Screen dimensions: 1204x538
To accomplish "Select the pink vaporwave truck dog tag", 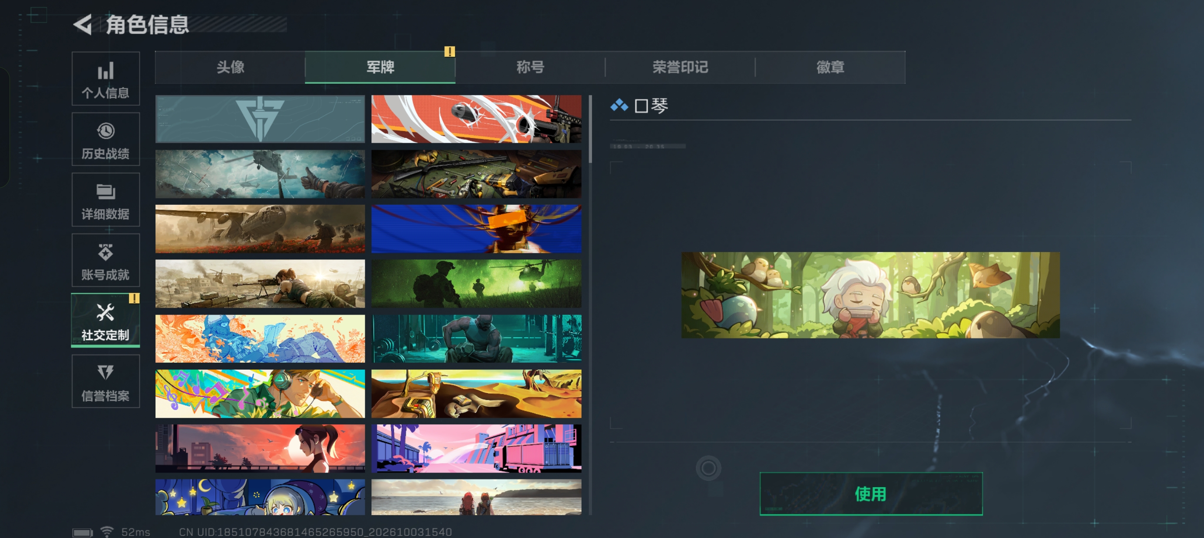I will click(476, 448).
